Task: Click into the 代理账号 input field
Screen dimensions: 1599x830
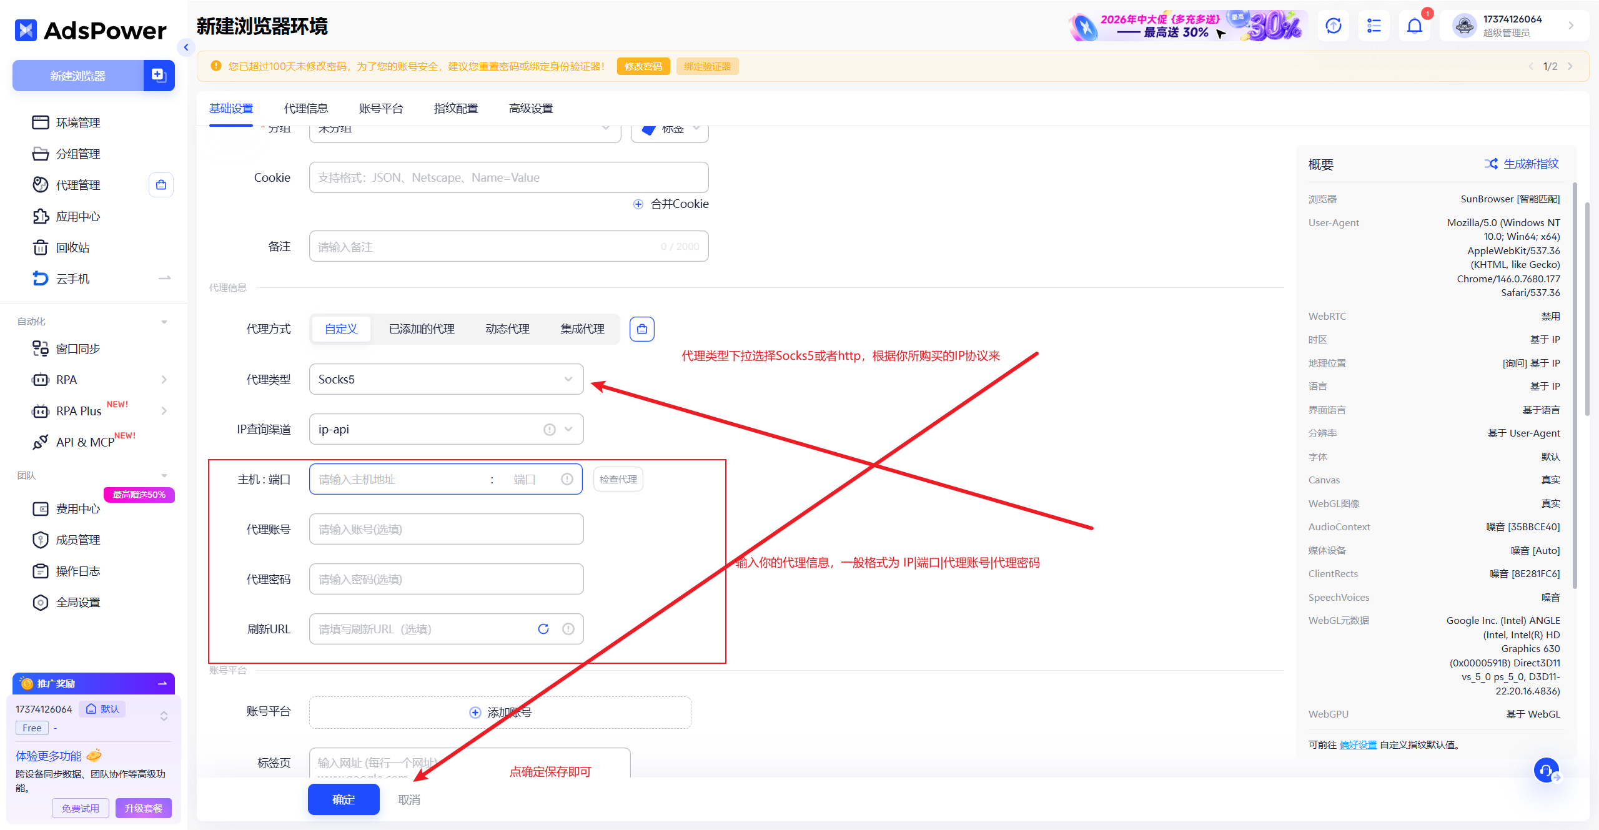Action: [x=446, y=529]
